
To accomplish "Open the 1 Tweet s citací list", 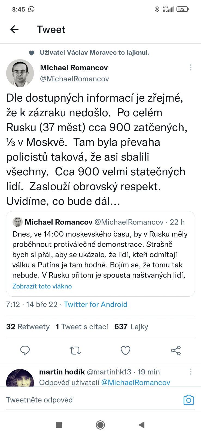I will [82, 327].
